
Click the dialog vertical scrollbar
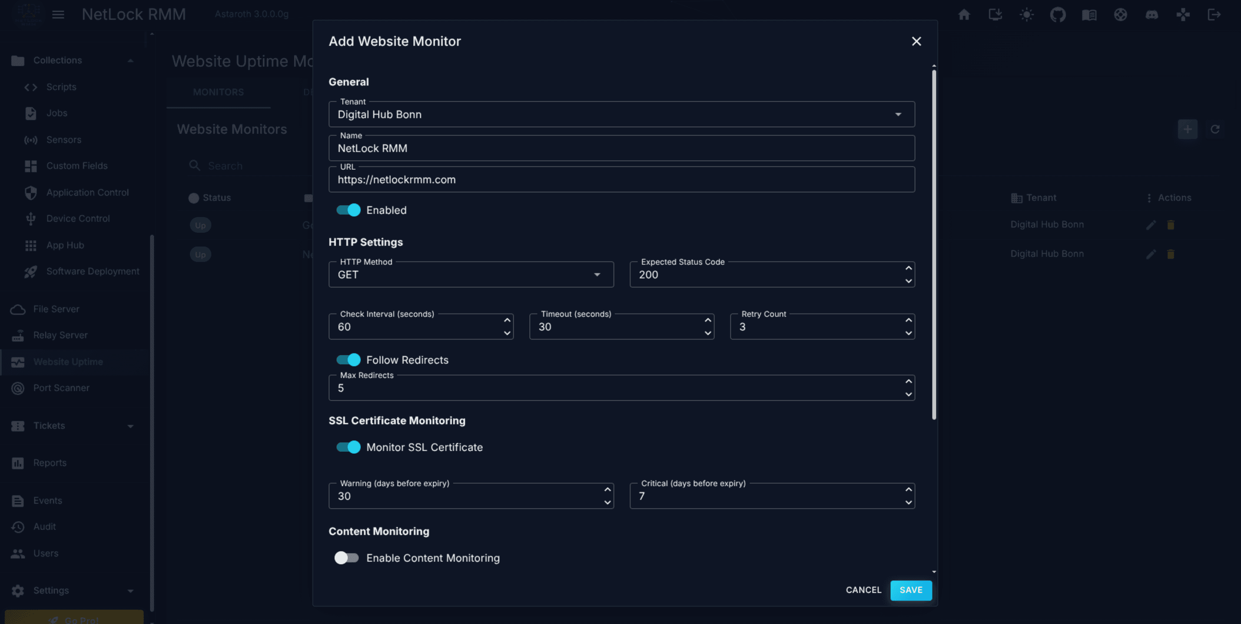coord(934,244)
